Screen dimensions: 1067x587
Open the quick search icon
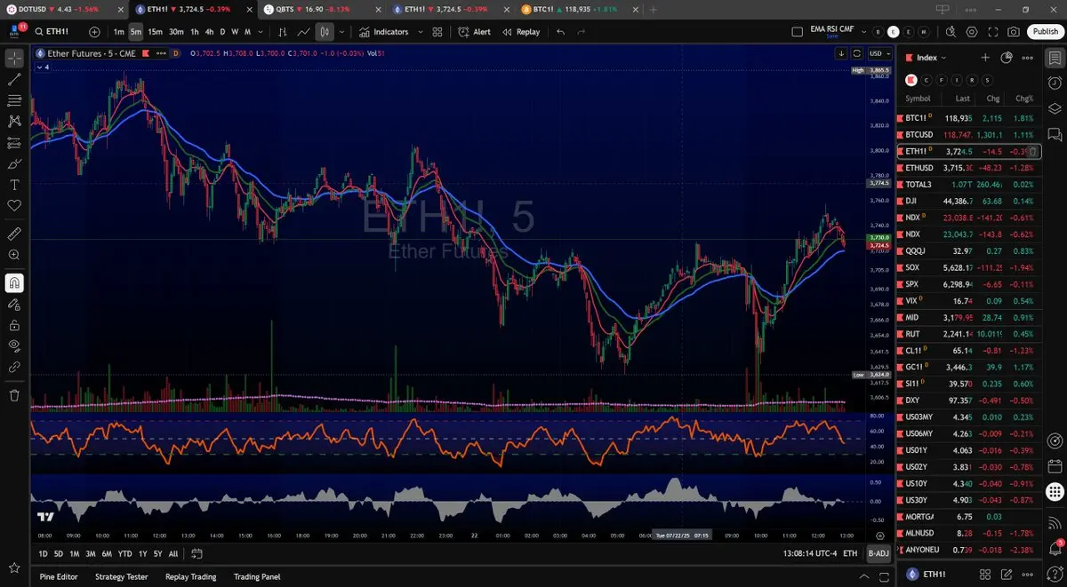point(950,32)
